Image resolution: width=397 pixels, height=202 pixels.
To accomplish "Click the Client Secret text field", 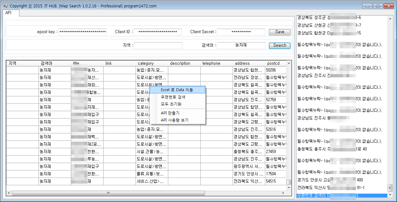I will 241,32.
